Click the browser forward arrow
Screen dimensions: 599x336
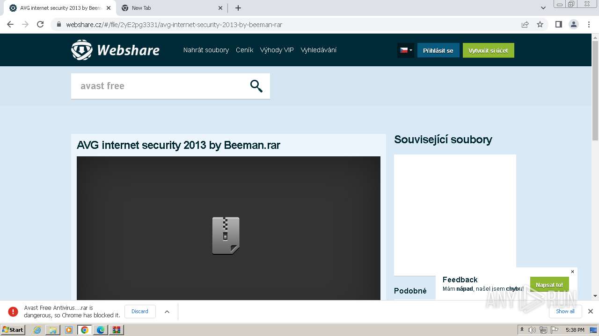[25, 24]
